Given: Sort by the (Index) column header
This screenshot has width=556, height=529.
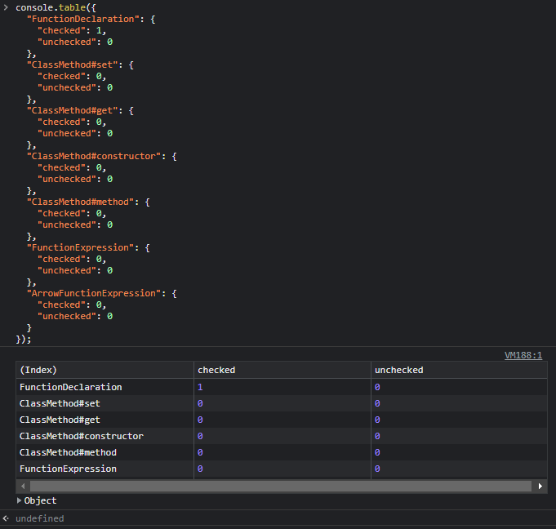Looking at the screenshot, I should tap(105, 370).
